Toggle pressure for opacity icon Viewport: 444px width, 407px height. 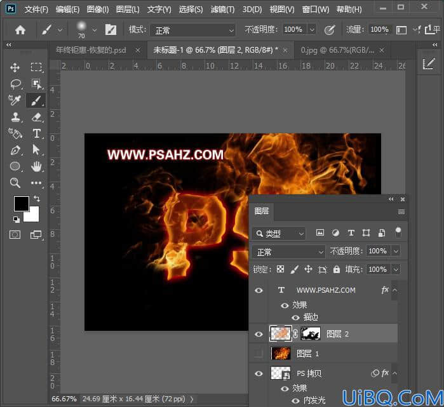tap(329, 30)
